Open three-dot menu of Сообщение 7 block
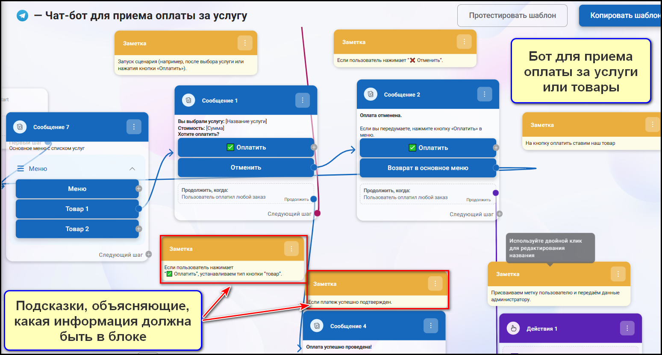662x355 pixels. pyautogui.click(x=134, y=127)
